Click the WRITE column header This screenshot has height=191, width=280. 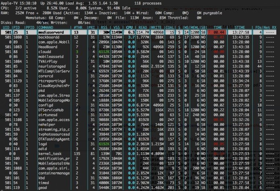point(156,27)
